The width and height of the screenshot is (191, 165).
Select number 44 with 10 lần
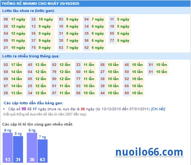103,93
